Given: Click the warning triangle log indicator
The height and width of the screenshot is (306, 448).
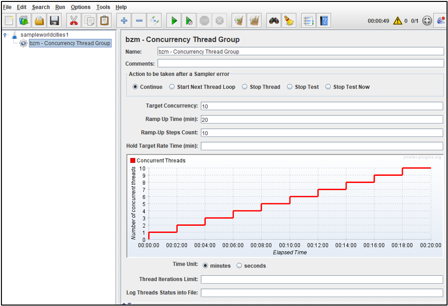Looking at the screenshot, I should 398,21.
